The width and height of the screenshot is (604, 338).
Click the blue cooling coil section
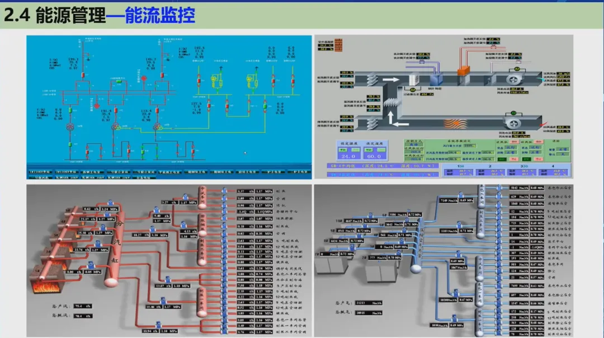[x=436, y=79]
